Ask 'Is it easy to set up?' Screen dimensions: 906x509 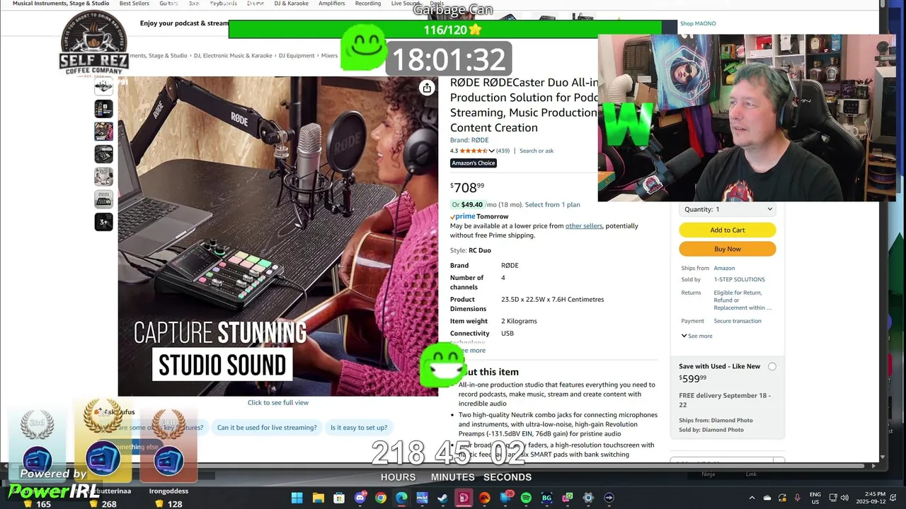tap(359, 427)
